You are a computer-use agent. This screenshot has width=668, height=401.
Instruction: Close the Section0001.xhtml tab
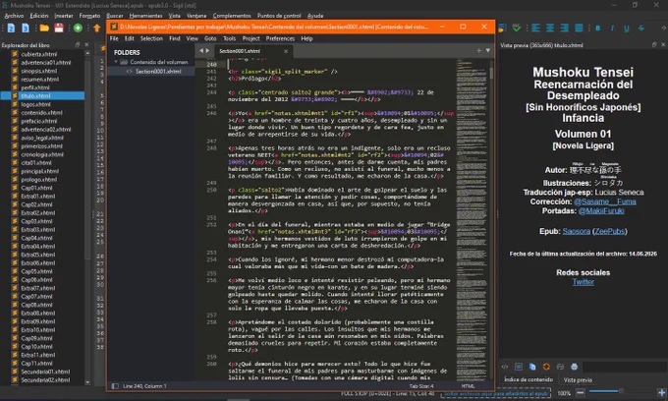pyautogui.click(x=286, y=51)
